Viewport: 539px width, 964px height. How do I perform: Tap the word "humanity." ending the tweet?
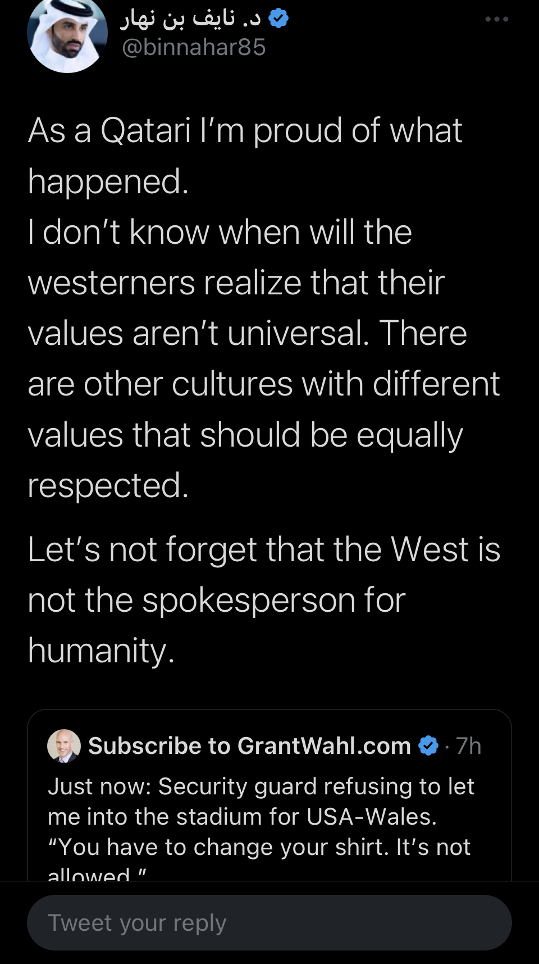pyautogui.click(x=101, y=651)
